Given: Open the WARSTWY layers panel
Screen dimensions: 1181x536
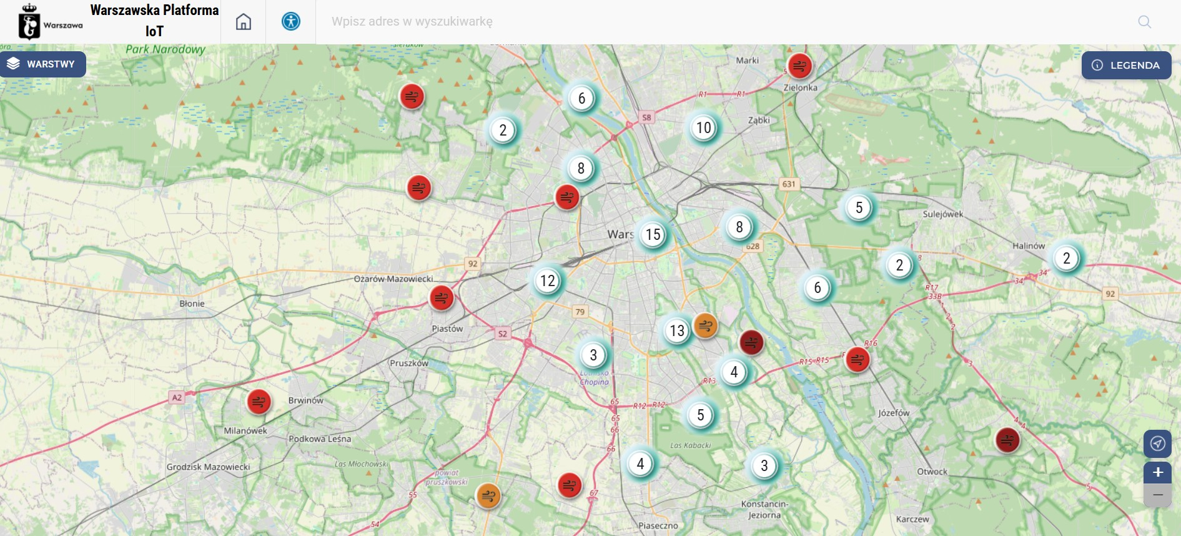Looking at the screenshot, I should 41,64.
